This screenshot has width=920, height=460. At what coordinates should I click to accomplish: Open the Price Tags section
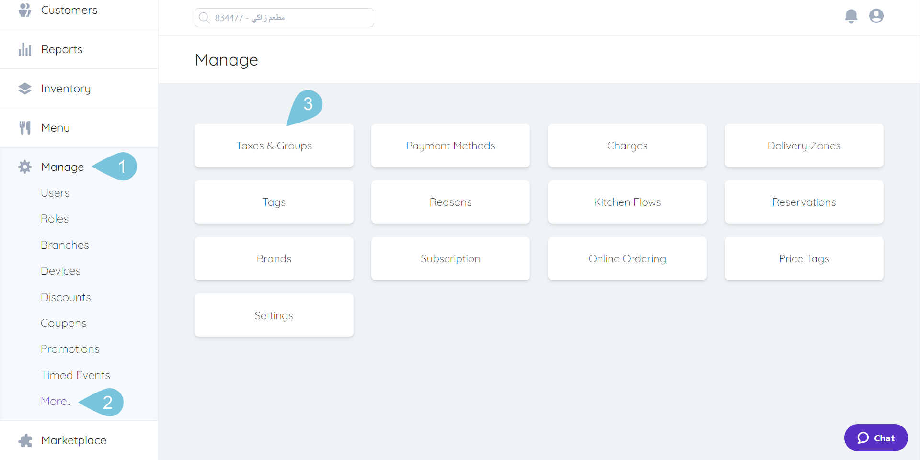click(x=804, y=258)
